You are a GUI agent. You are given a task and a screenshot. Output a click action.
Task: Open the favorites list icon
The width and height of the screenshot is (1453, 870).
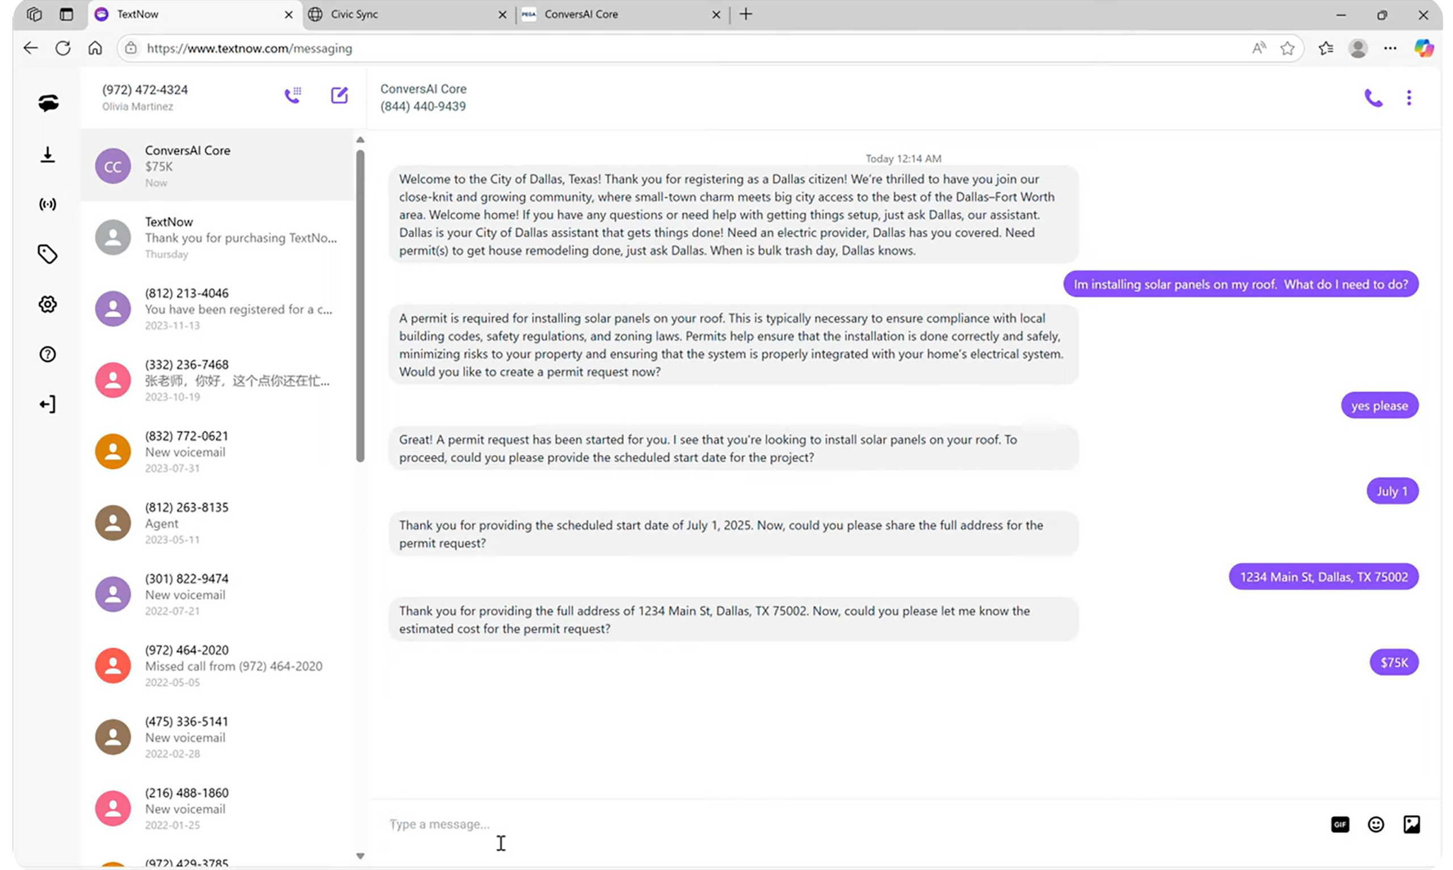pyautogui.click(x=1326, y=48)
